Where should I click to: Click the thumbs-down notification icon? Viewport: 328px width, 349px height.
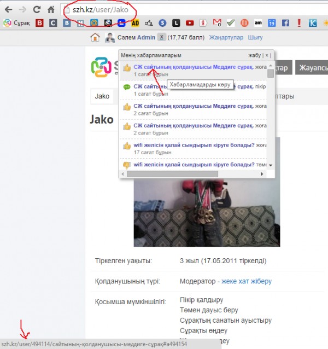[127, 165]
